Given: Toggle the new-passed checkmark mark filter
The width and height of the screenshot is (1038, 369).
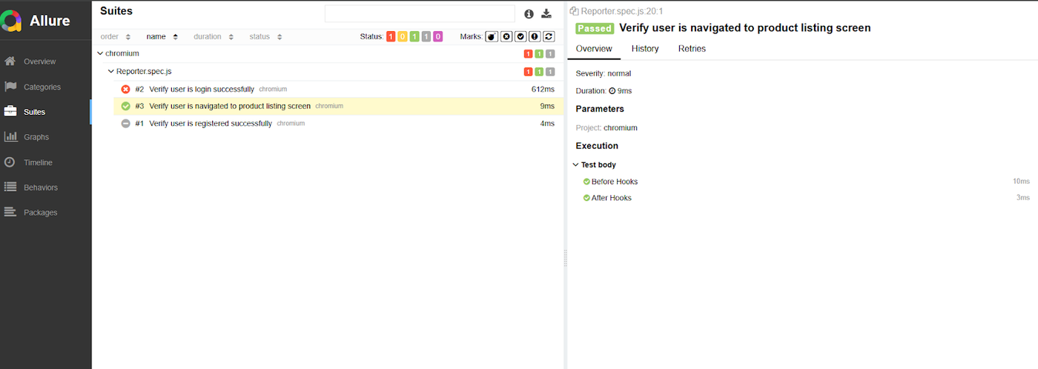Looking at the screenshot, I should (520, 36).
